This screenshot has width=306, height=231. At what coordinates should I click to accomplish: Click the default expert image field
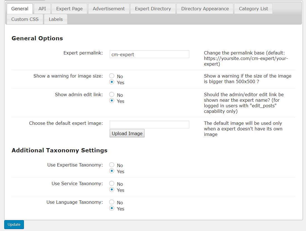click(149, 125)
